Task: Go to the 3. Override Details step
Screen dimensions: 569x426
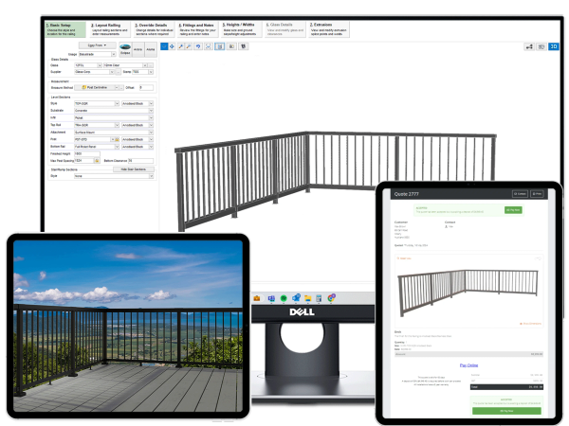Action: click(153, 29)
